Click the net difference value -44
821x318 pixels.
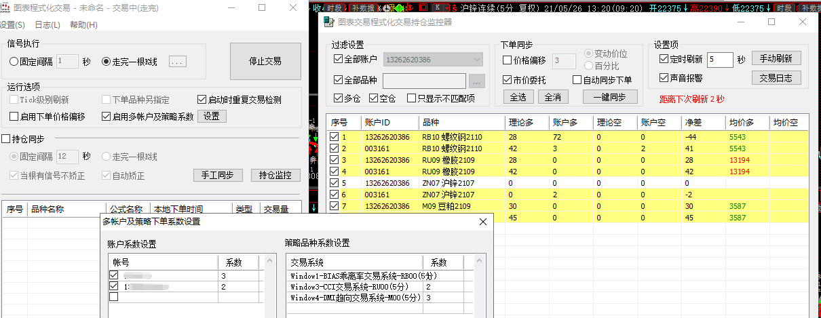[691, 138]
